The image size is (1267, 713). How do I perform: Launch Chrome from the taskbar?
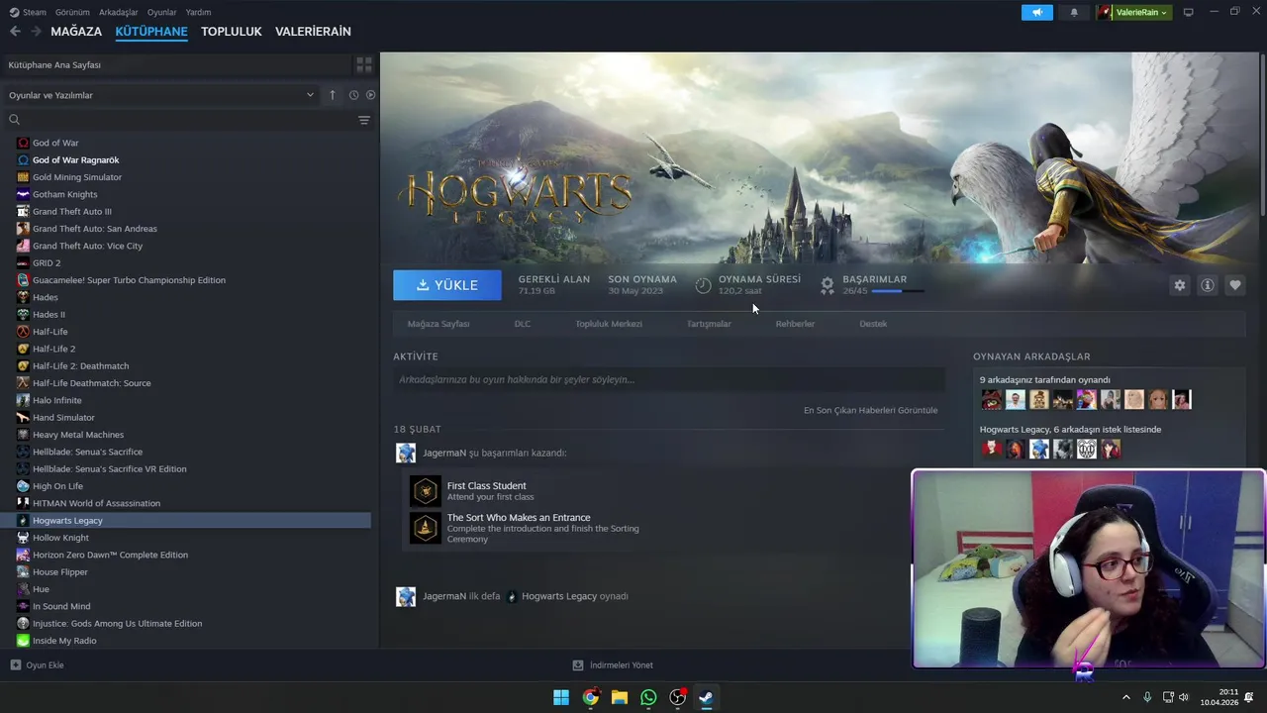pyautogui.click(x=590, y=697)
